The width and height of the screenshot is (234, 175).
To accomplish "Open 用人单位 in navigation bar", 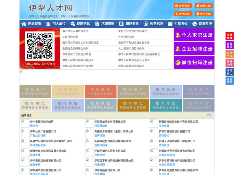I will [59, 24].
